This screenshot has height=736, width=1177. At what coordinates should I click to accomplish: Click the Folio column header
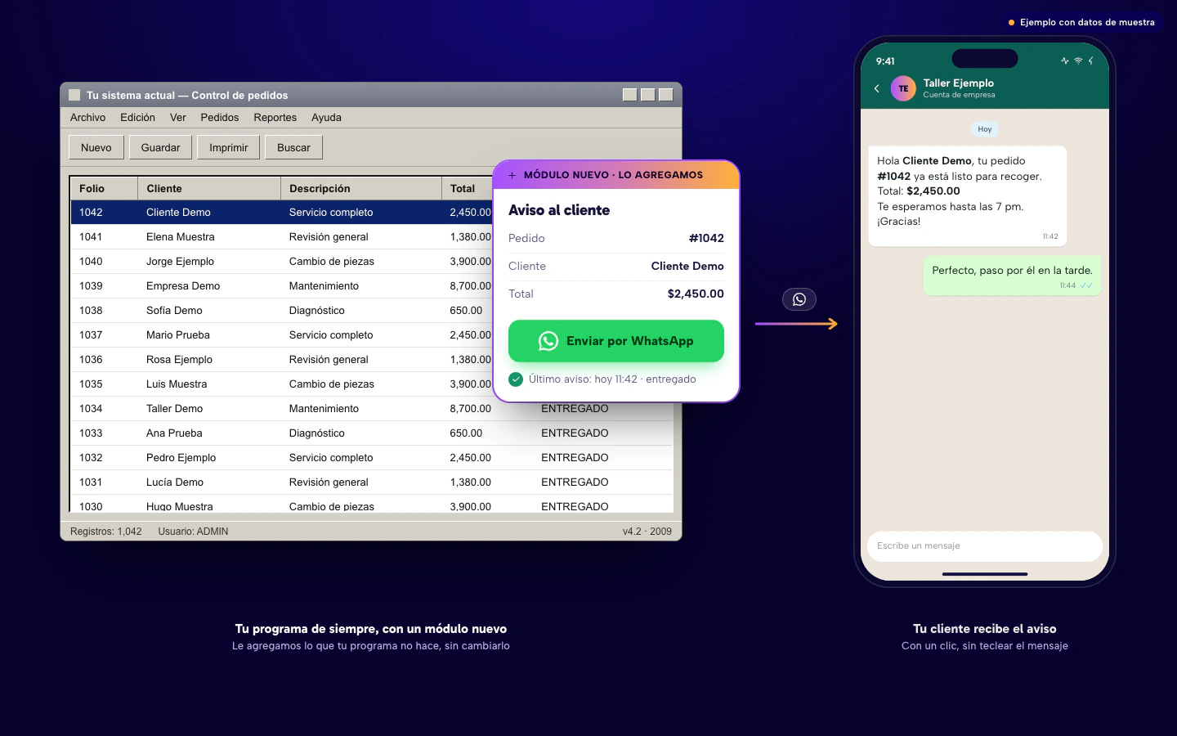104,188
